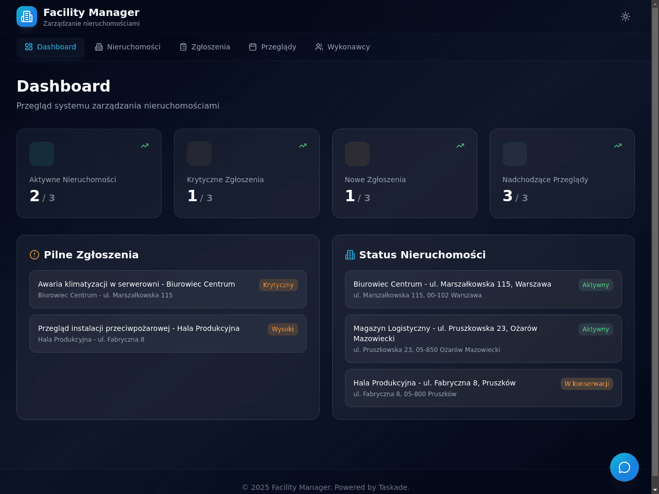Click the Nowe Zgłoszenia label
The height and width of the screenshot is (494, 659).
[375, 180]
